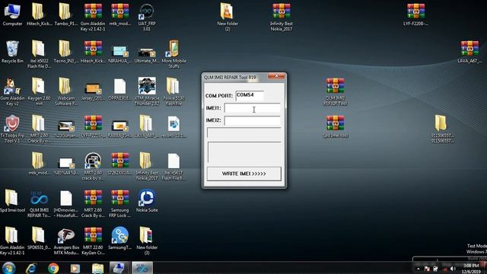This screenshot has height=274, width=487.
Task: Select the OPRN1918 blank file icon
Action: (x=119, y=89)
